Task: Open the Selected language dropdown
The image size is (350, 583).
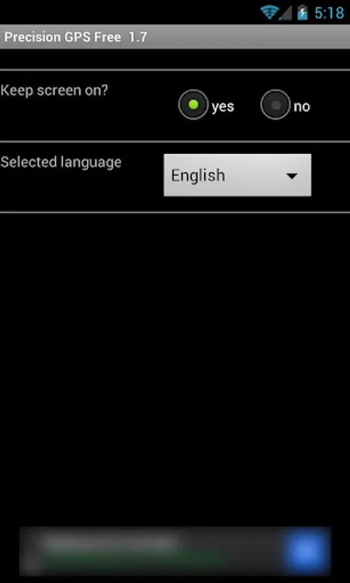Action: point(237,175)
